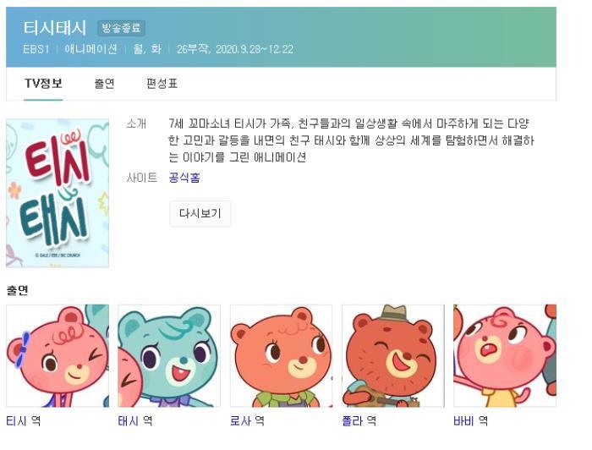Image resolution: width=592 pixels, height=450 pixels.
Task: Open the 로사 역 cast link
Action: (x=247, y=420)
